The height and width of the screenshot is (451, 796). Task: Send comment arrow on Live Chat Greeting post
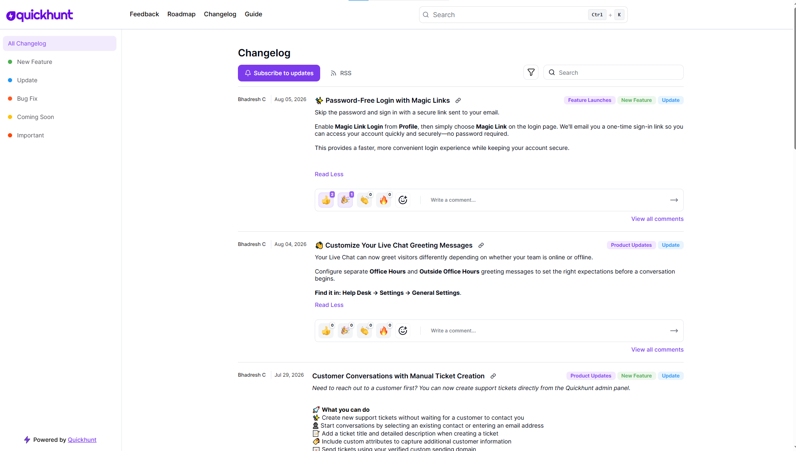click(674, 331)
